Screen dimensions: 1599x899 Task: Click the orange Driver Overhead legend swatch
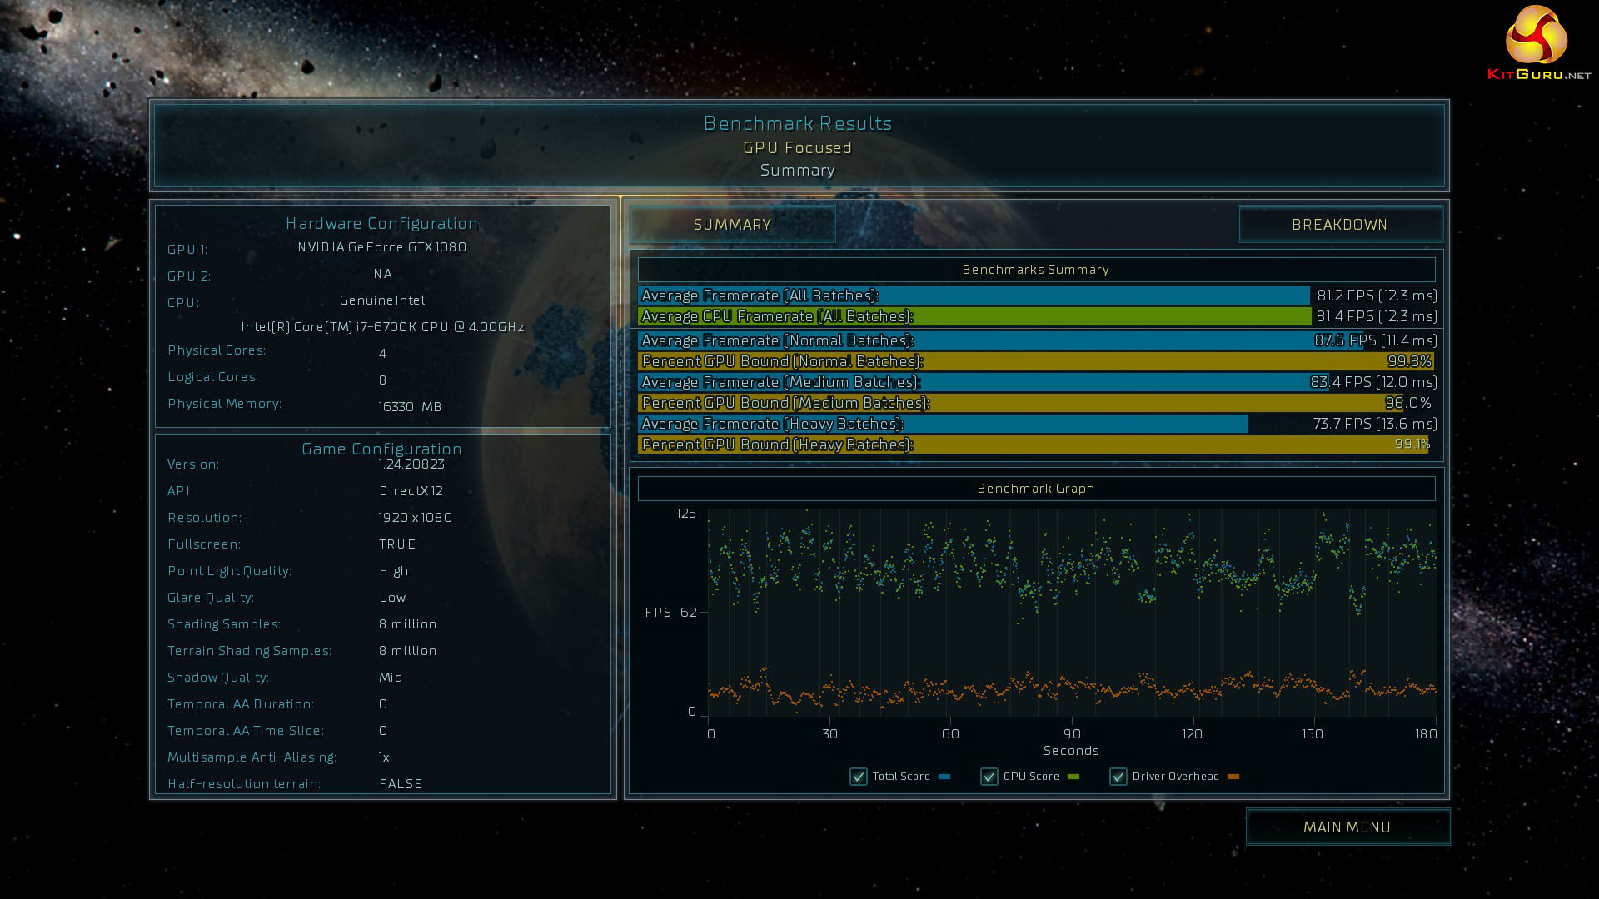pos(1233,777)
